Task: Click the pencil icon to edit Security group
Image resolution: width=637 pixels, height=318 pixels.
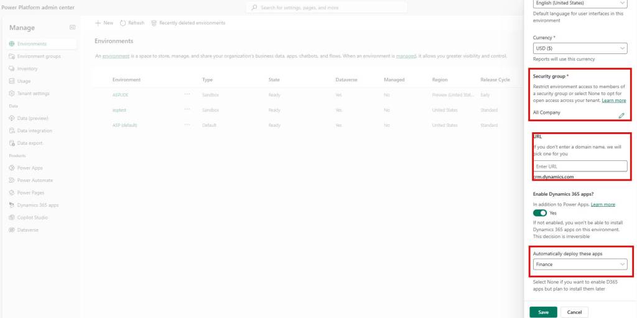Action: (x=621, y=116)
